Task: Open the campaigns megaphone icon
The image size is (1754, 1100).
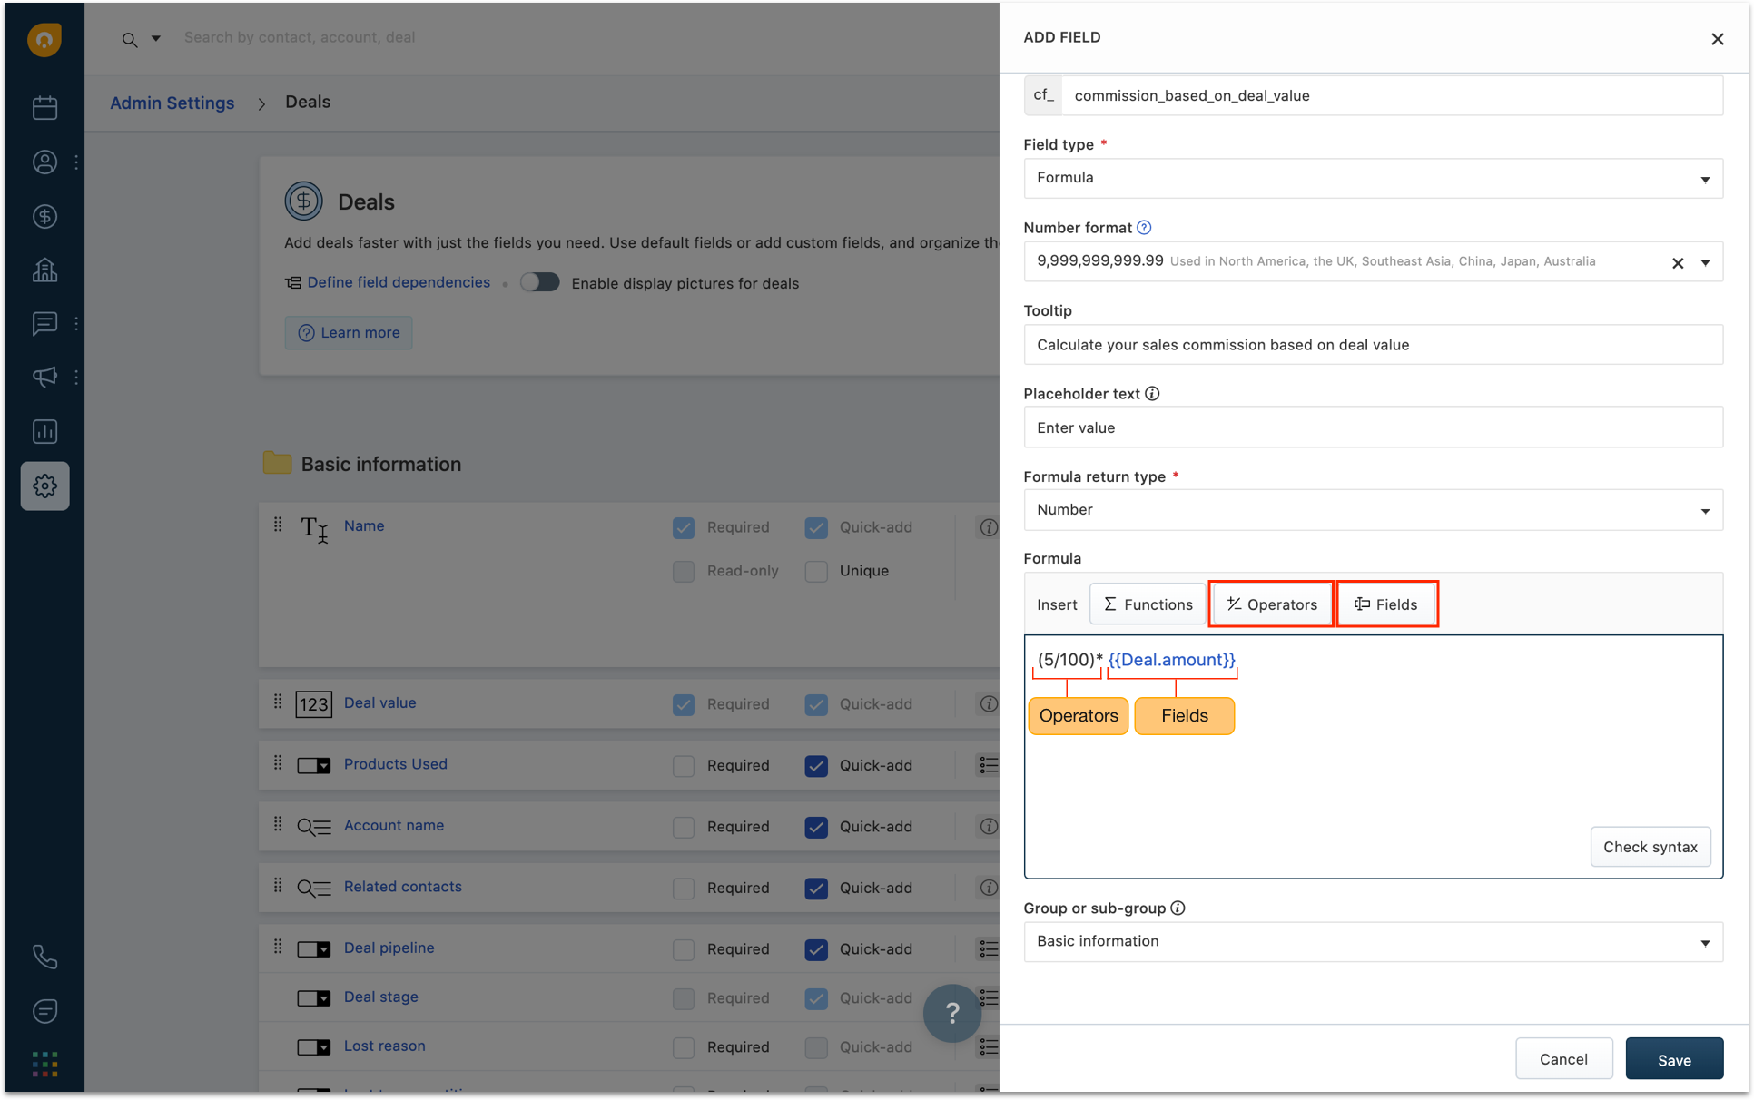Action: [x=44, y=377]
